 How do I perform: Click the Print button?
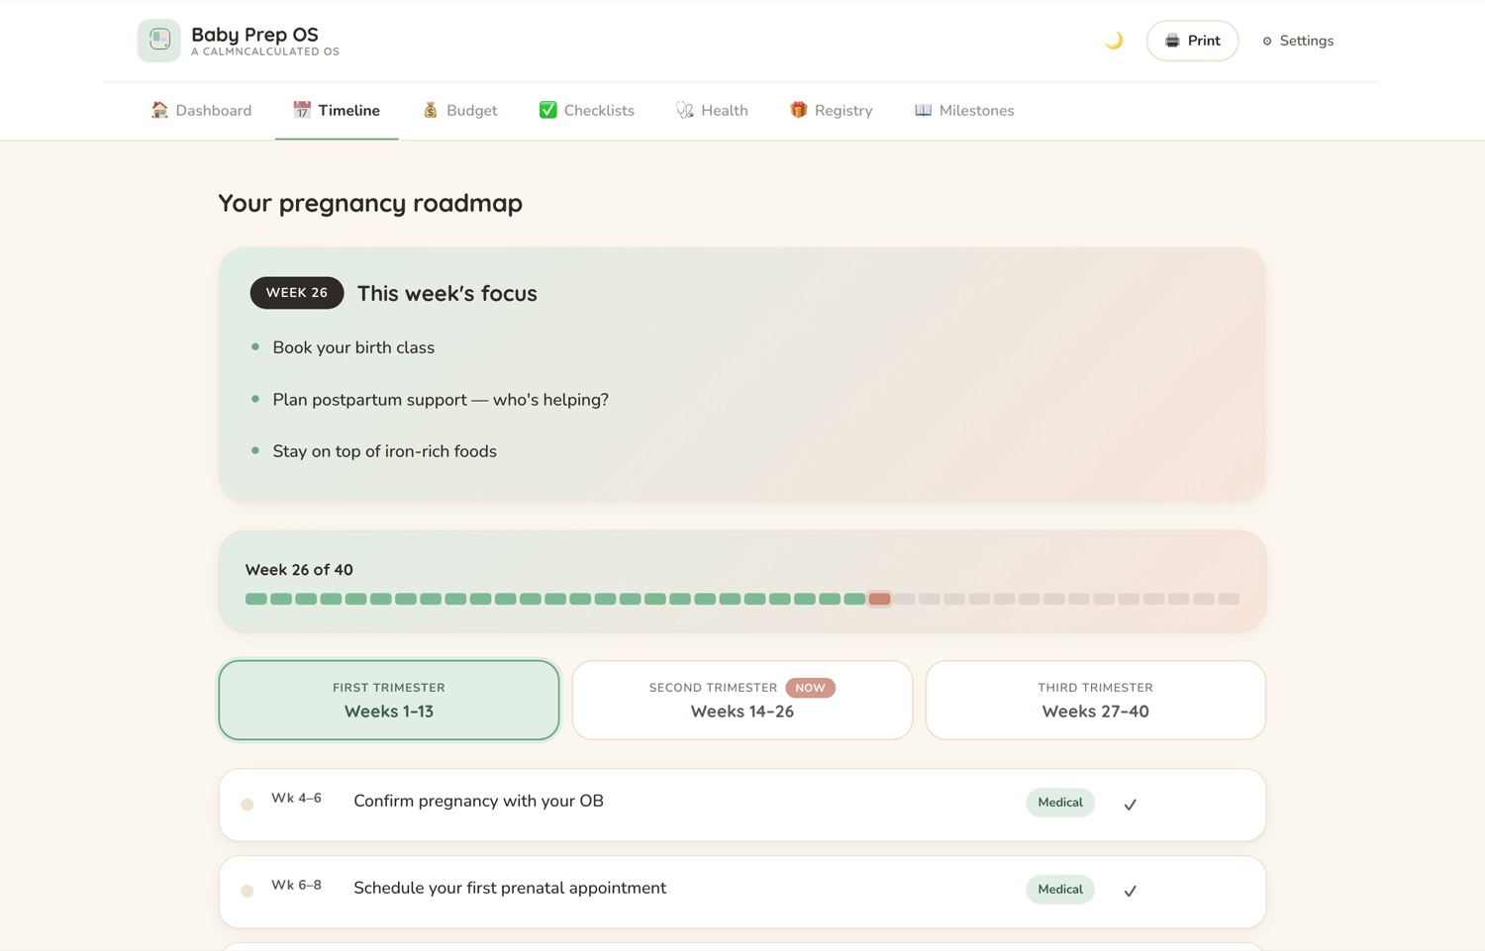tap(1192, 41)
